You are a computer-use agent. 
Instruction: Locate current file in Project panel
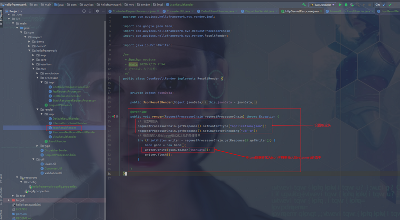pos(84,11)
